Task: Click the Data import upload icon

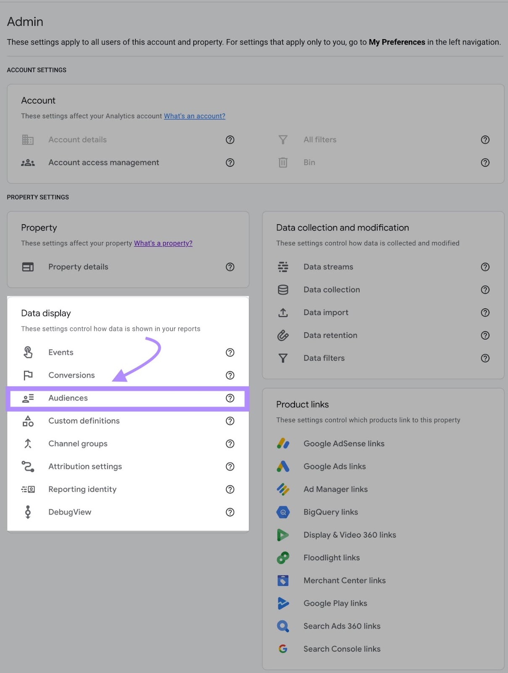Action: 283,313
